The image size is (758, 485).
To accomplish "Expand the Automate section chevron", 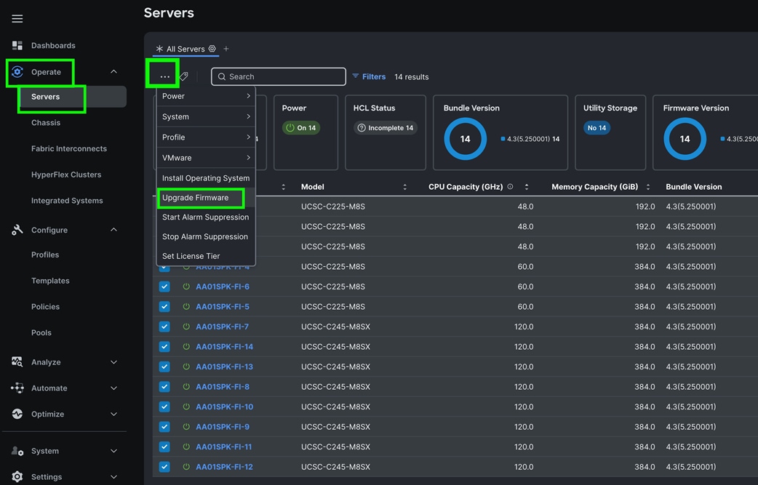I will click(113, 388).
